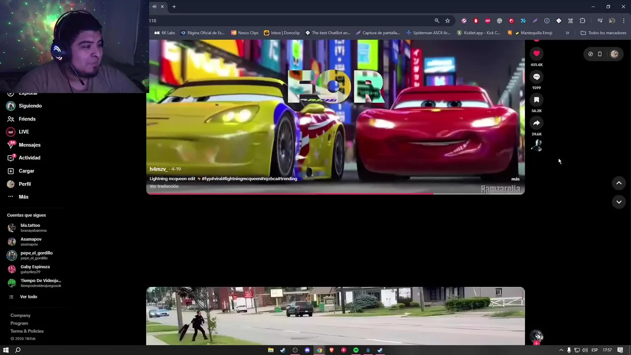Click the street video thumbnail below

[335, 316]
